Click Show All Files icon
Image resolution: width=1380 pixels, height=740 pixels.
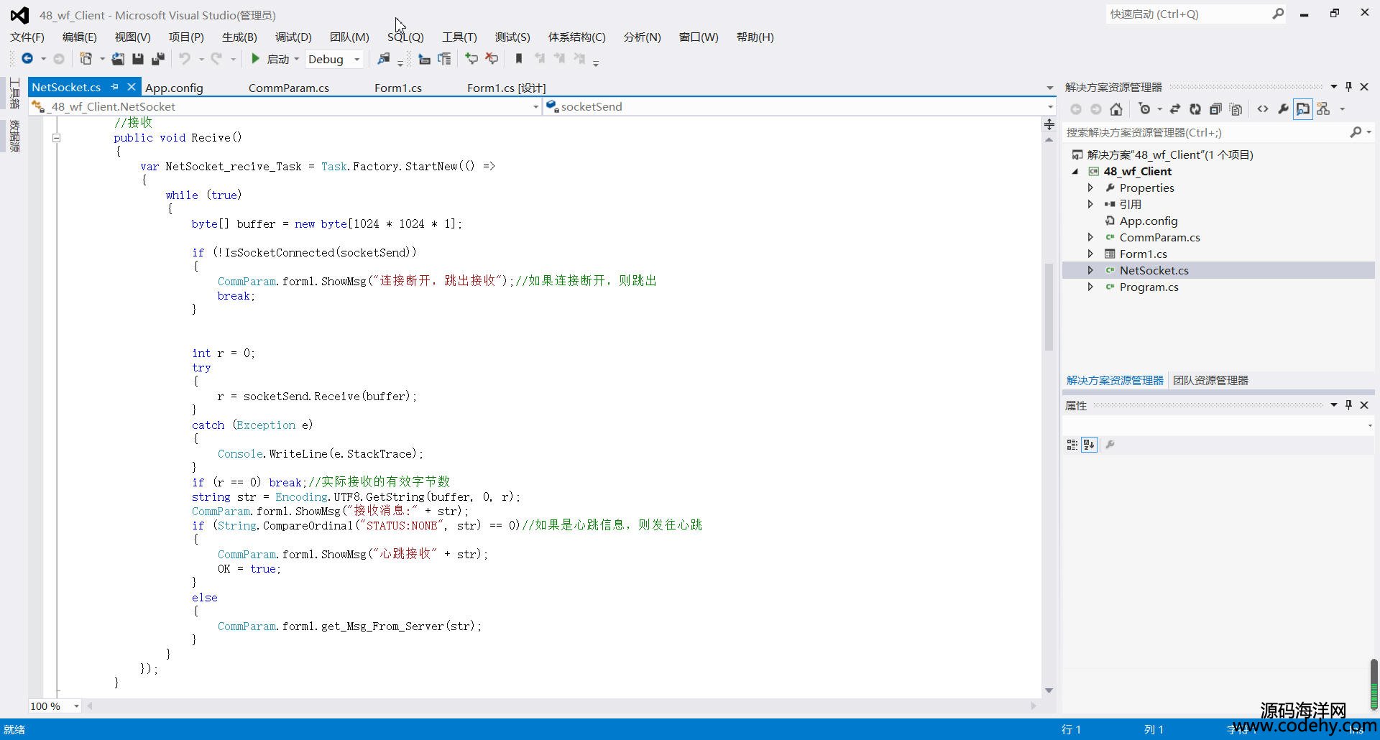pyautogui.click(x=1236, y=109)
